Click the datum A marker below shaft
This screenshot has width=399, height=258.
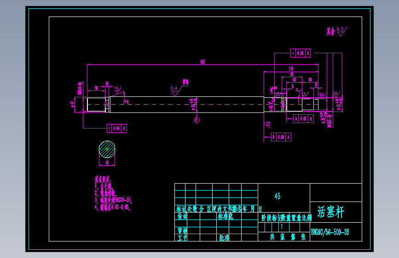[197, 119]
